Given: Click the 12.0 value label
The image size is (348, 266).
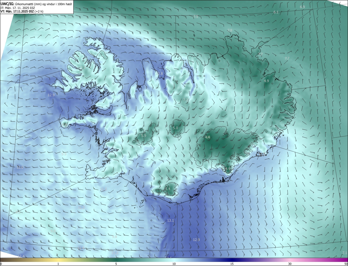Looking at the screenshot, I should click(20, 167).
